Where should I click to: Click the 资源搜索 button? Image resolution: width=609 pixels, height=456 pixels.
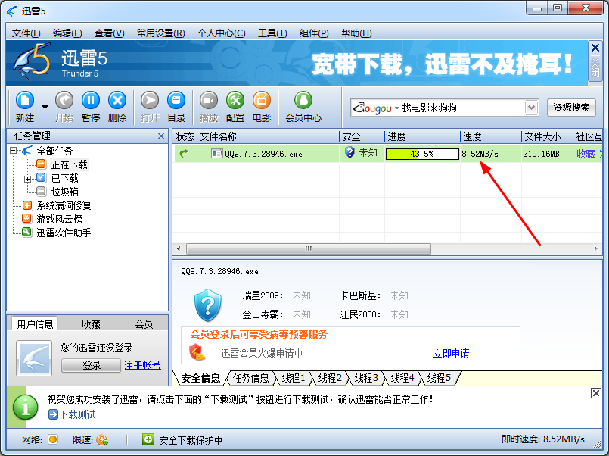coord(571,108)
